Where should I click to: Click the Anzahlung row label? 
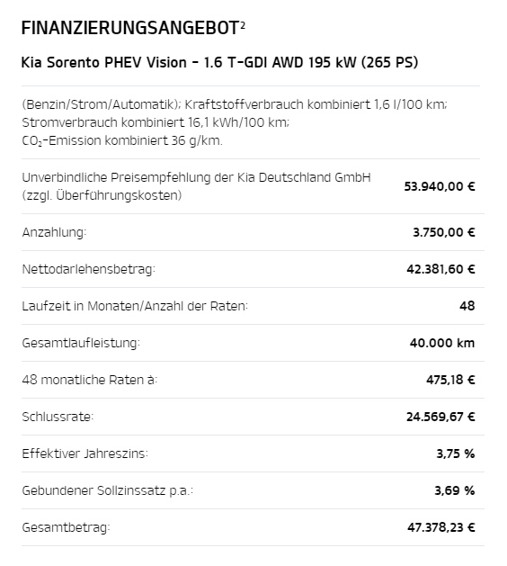(55, 232)
